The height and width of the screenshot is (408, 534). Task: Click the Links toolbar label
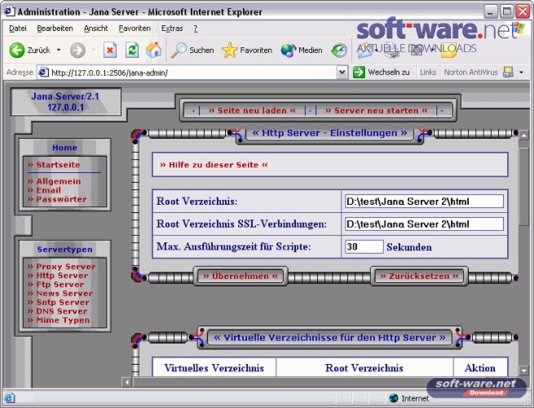tap(428, 73)
